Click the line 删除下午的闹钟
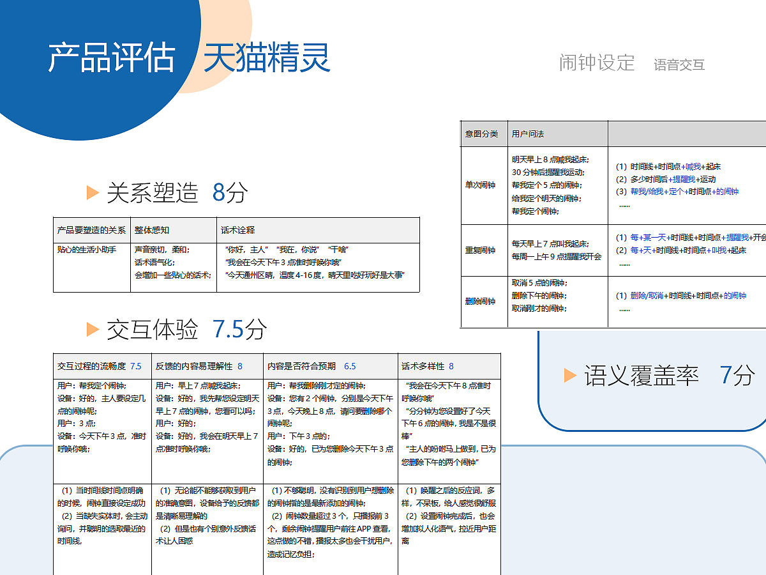This screenshot has width=766, height=575. [x=540, y=295]
